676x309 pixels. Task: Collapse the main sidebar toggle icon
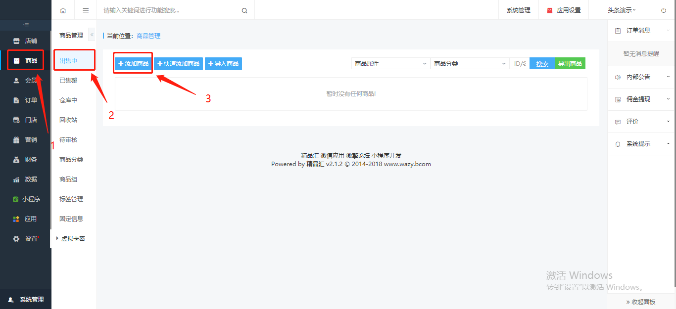pos(26,25)
